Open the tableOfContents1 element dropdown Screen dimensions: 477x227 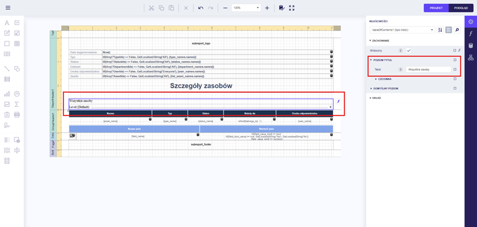[432, 30]
